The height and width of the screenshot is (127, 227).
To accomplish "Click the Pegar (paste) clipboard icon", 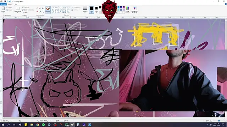I will [x=3, y=8].
